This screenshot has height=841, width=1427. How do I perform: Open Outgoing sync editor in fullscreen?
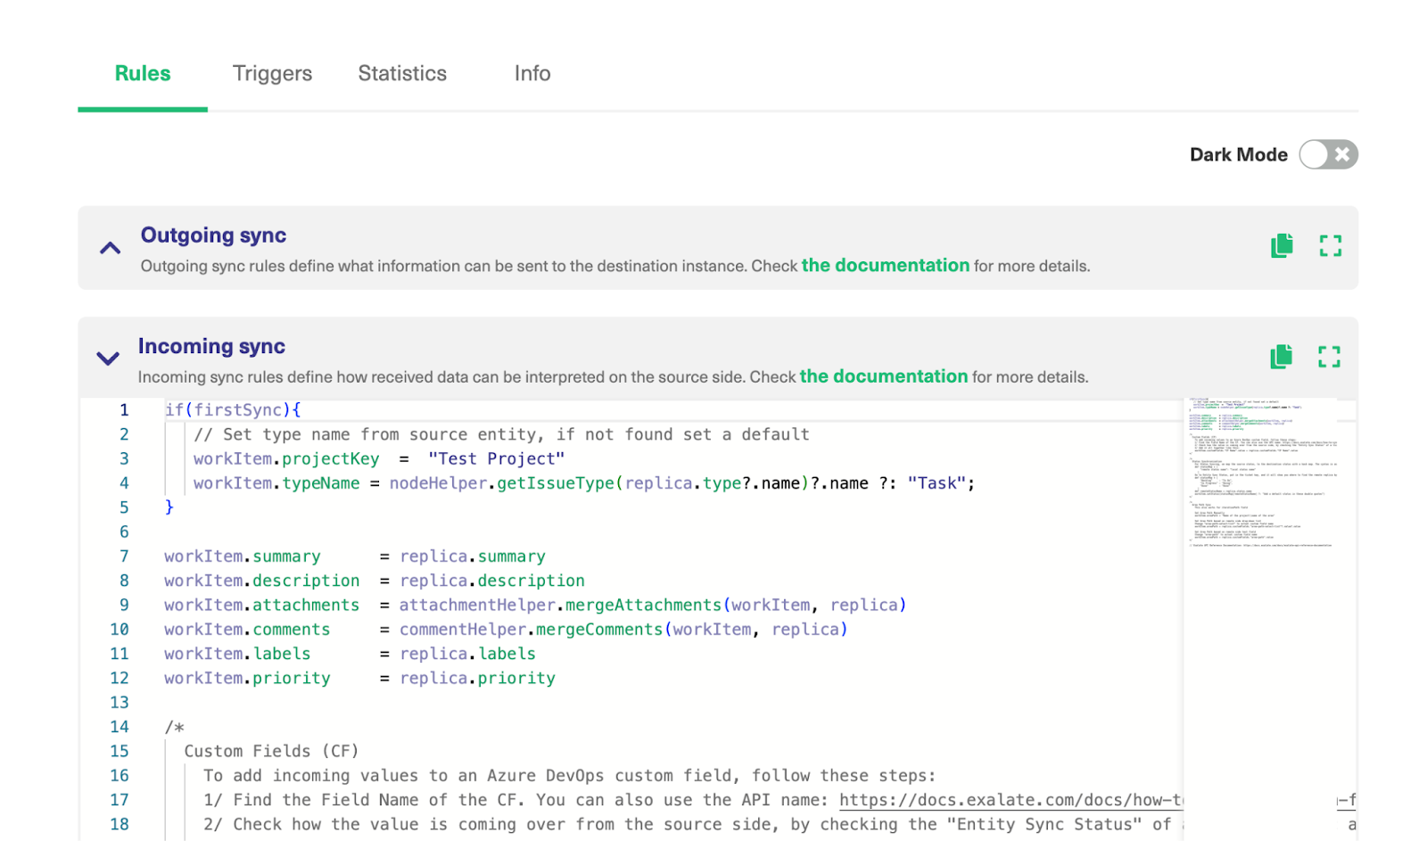[1330, 246]
